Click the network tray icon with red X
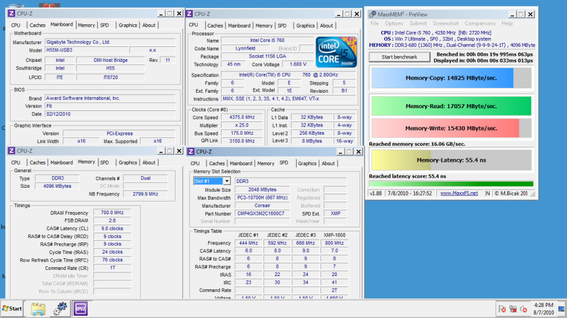The image size is (567, 318). coord(513,309)
